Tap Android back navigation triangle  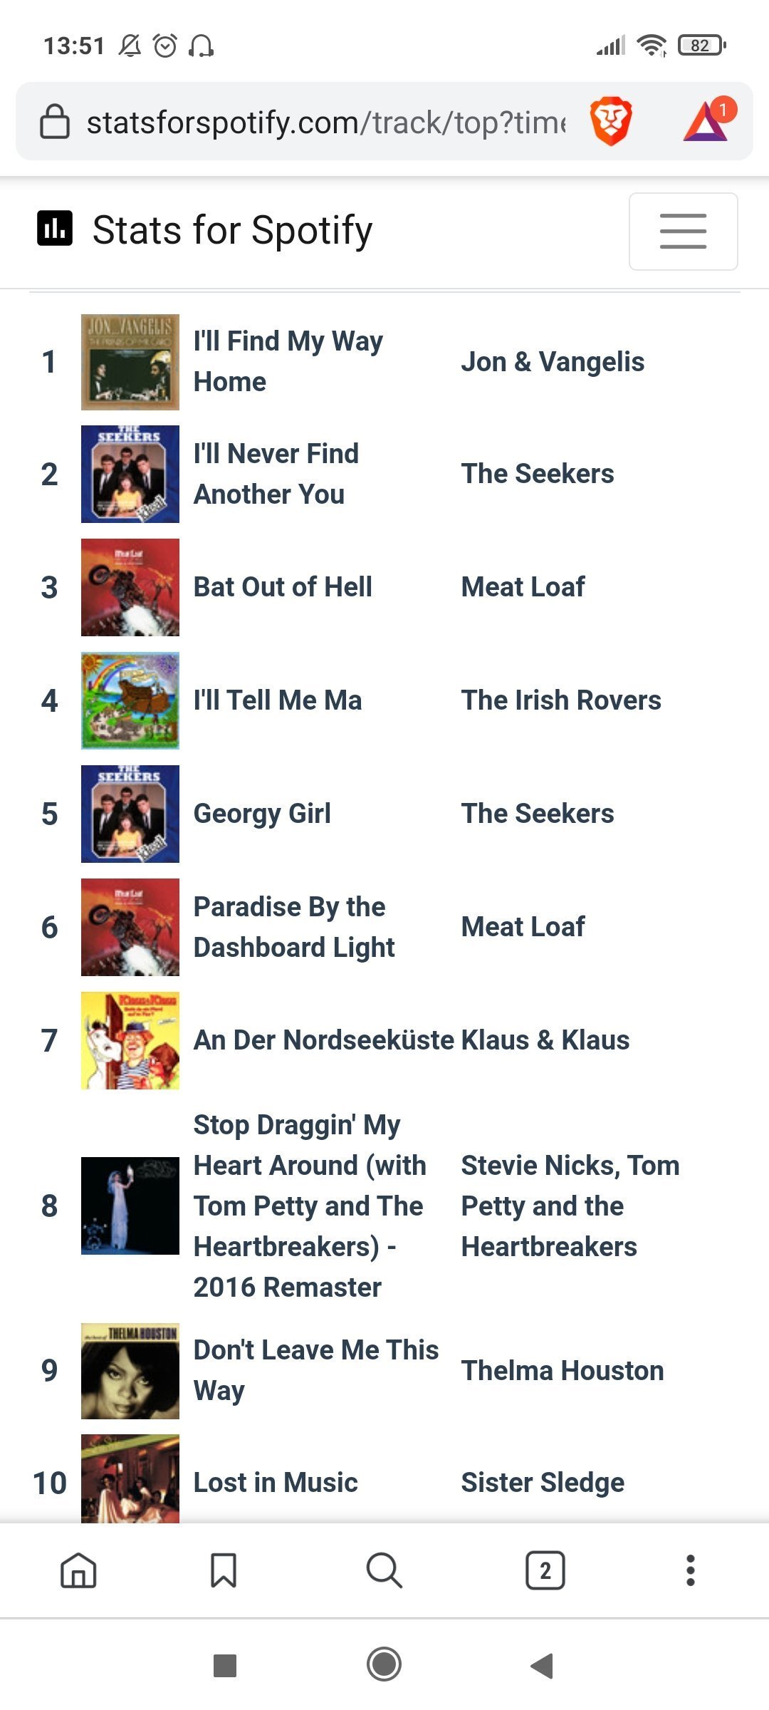(x=543, y=1666)
